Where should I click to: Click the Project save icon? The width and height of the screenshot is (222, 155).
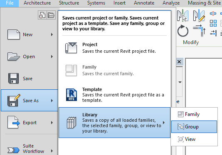(x=71, y=48)
